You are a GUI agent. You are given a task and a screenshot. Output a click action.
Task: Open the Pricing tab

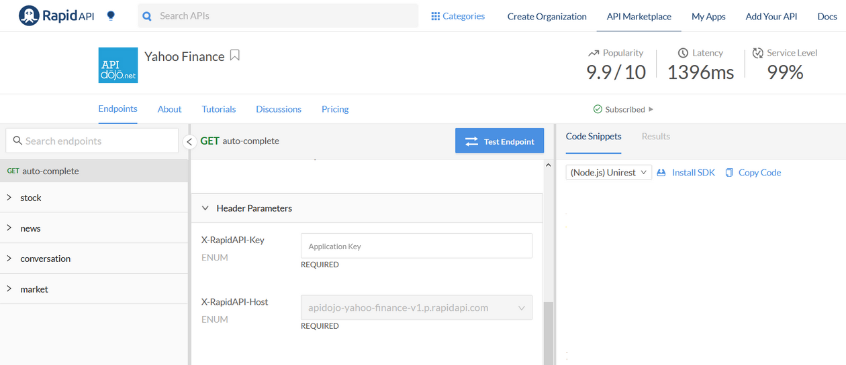(x=335, y=109)
